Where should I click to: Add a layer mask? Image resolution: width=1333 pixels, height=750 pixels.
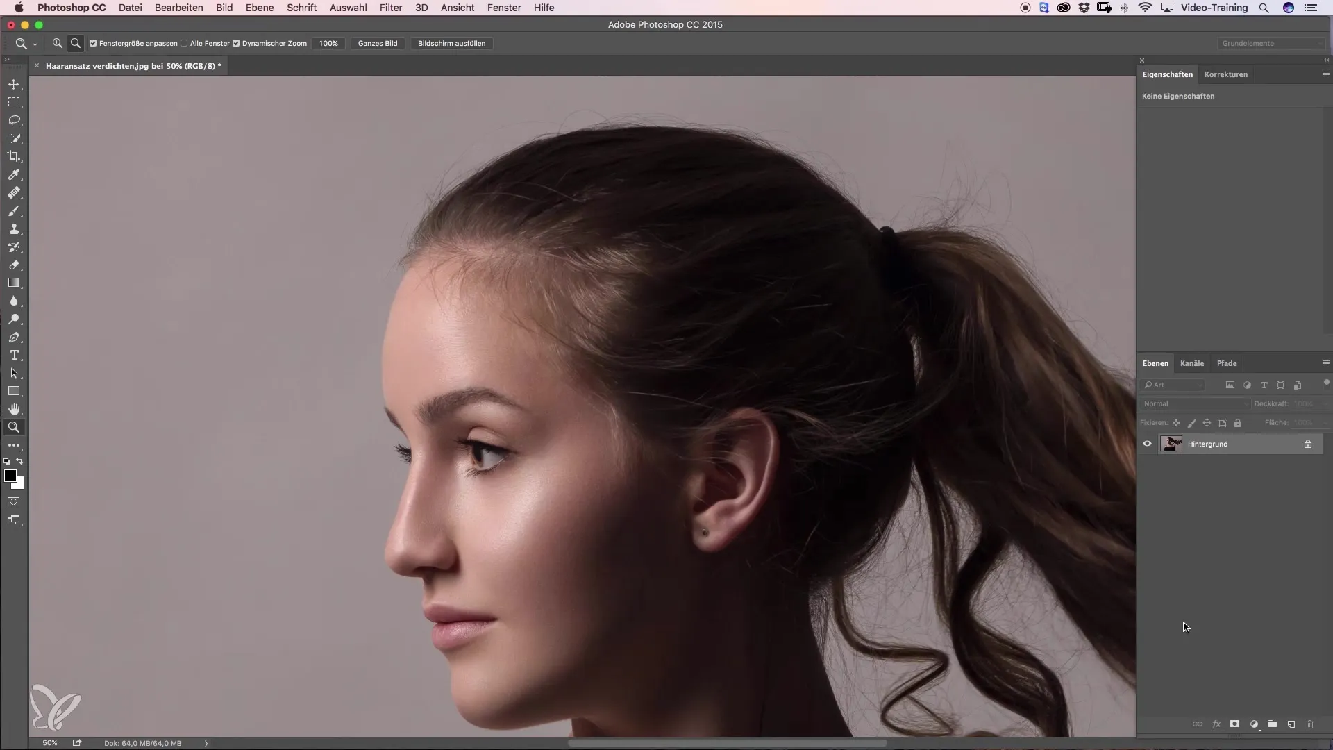1234,724
